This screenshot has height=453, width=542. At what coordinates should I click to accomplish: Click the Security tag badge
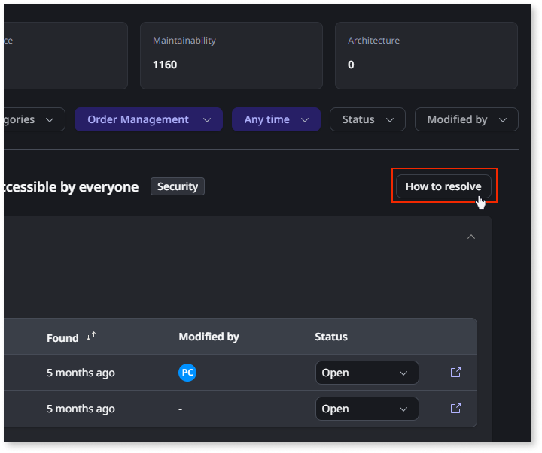coord(178,186)
